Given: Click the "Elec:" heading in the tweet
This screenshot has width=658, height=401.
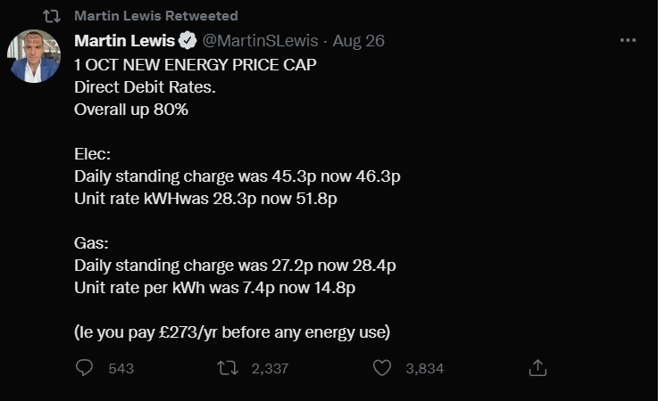Looking at the screenshot, I should click(x=92, y=154).
